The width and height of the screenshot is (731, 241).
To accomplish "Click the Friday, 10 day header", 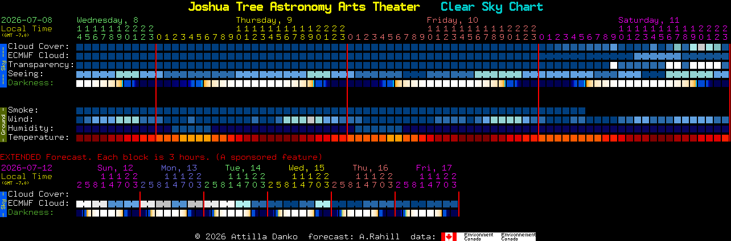I will [453, 20].
